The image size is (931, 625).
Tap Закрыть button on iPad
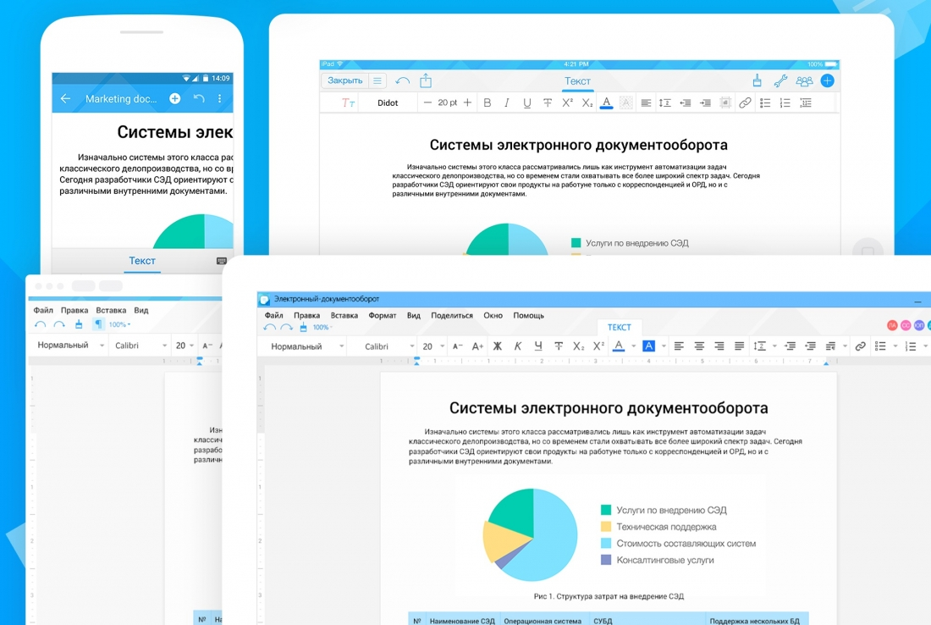[345, 80]
